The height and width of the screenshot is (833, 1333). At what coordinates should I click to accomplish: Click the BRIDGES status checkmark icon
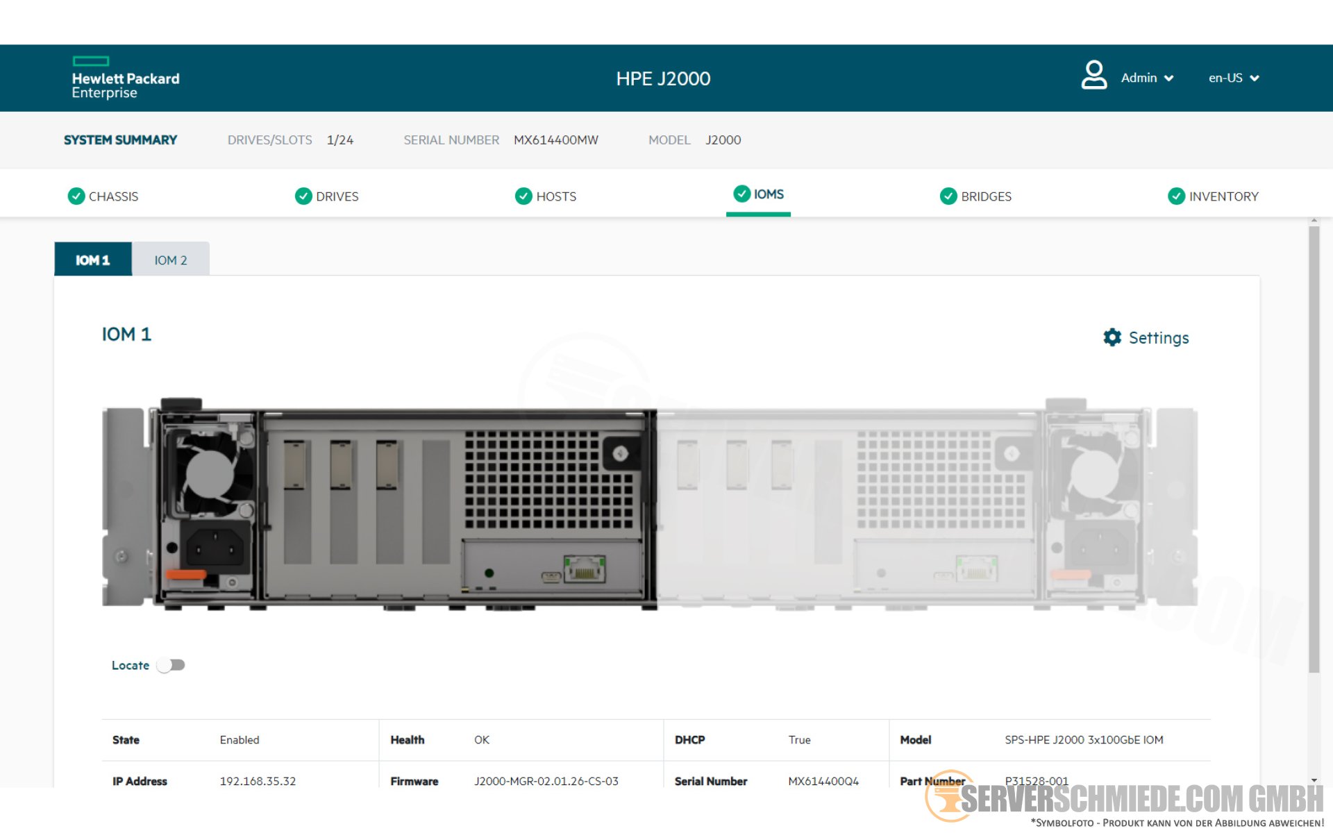pos(948,196)
